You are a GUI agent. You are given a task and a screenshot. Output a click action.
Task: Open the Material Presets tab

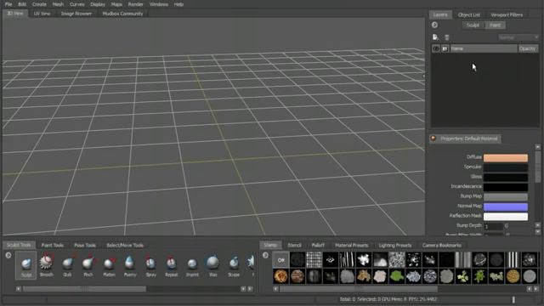click(x=351, y=246)
